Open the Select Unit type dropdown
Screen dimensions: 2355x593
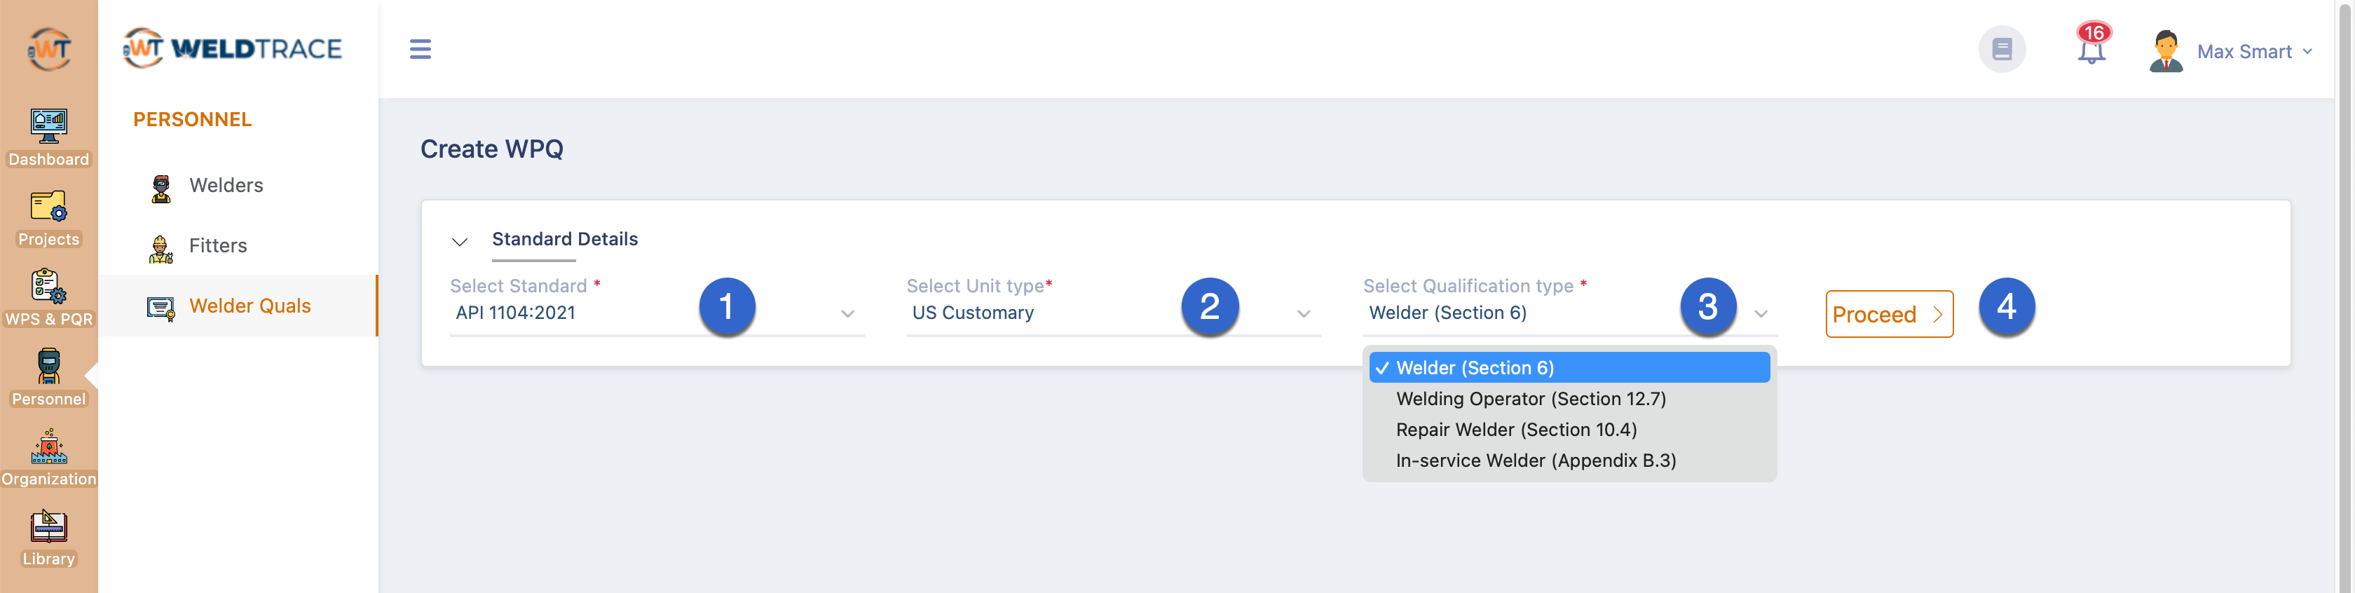click(1112, 313)
